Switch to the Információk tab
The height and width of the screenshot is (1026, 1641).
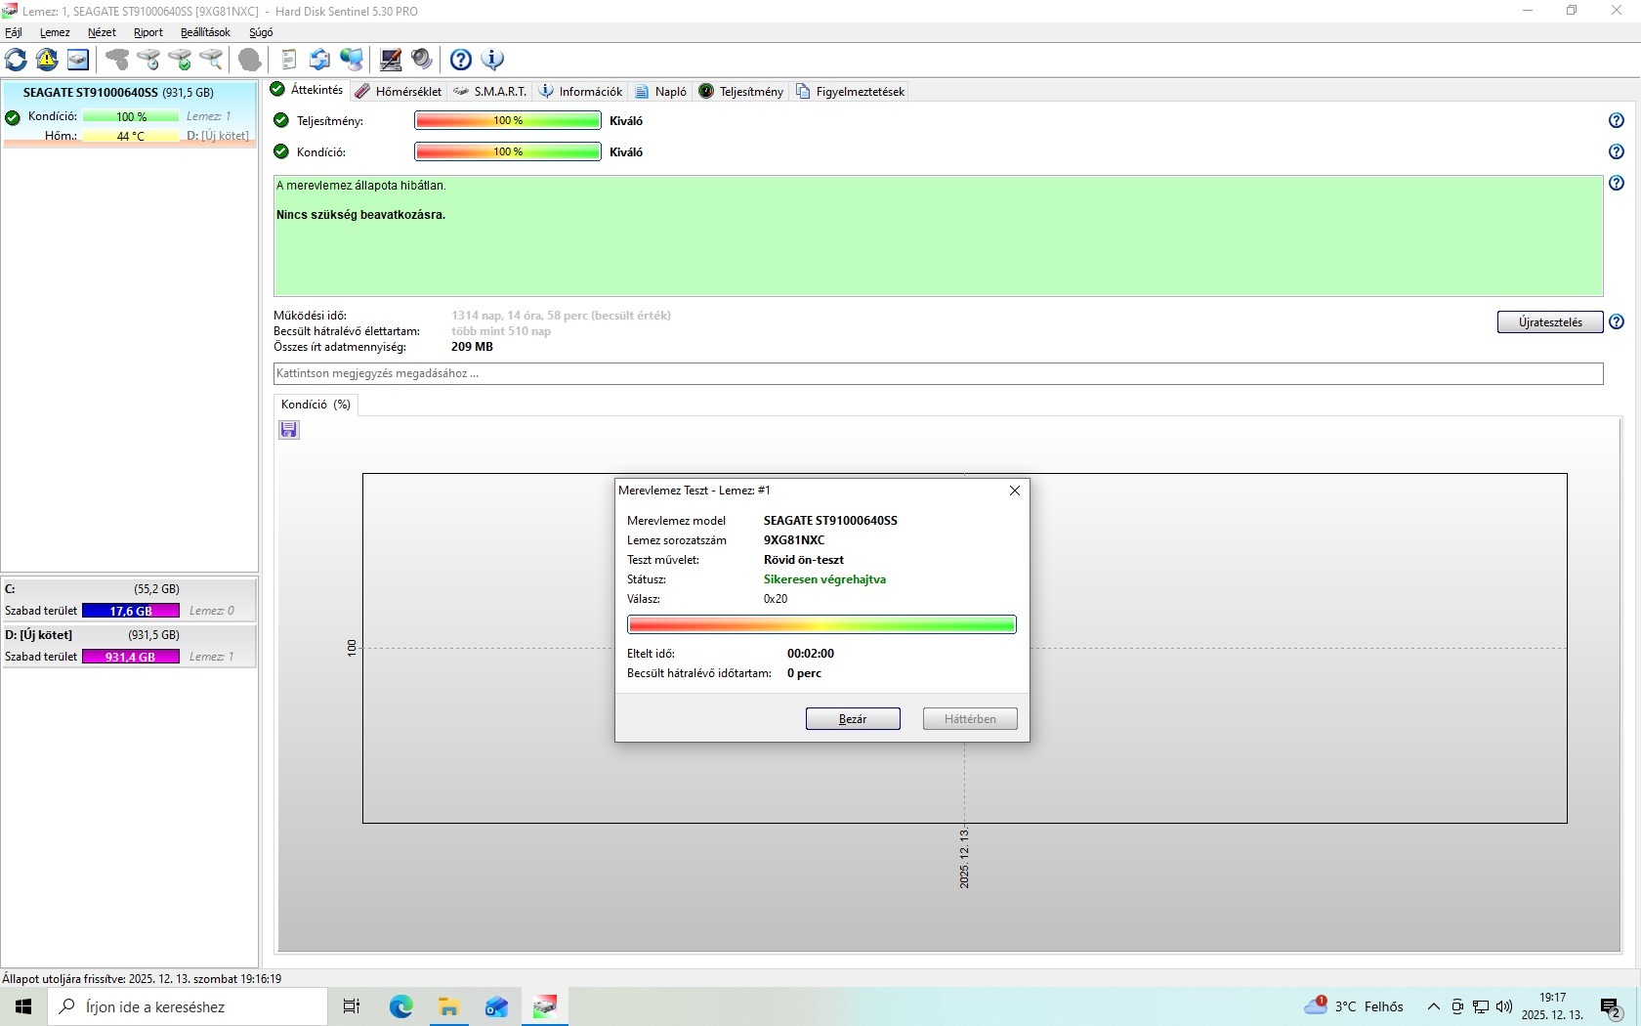pyautogui.click(x=581, y=91)
